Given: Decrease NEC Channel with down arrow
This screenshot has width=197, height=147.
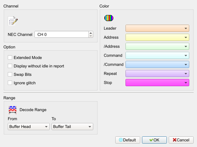Looking at the screenshot, I should coord(91,36).
